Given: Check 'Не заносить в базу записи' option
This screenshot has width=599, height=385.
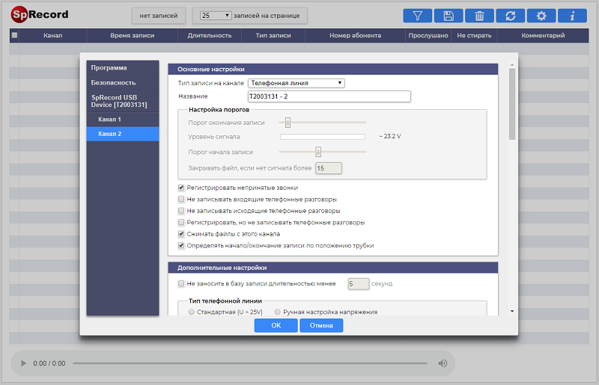Looking at the screenshot, I should pos(181,283).
